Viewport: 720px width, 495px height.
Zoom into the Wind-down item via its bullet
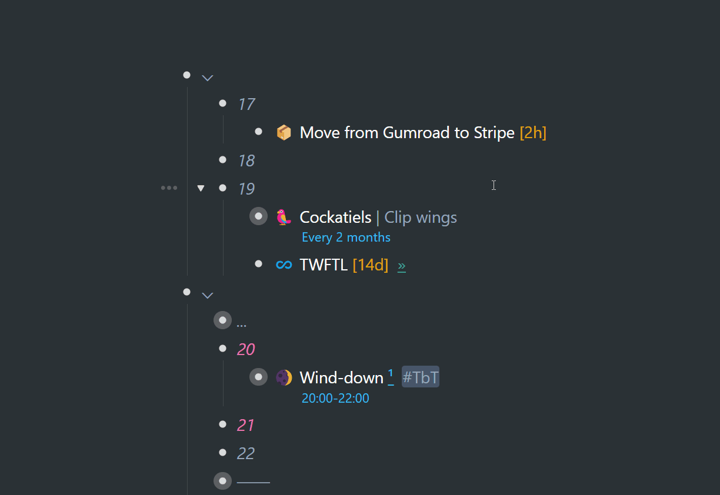pos(258,377)
